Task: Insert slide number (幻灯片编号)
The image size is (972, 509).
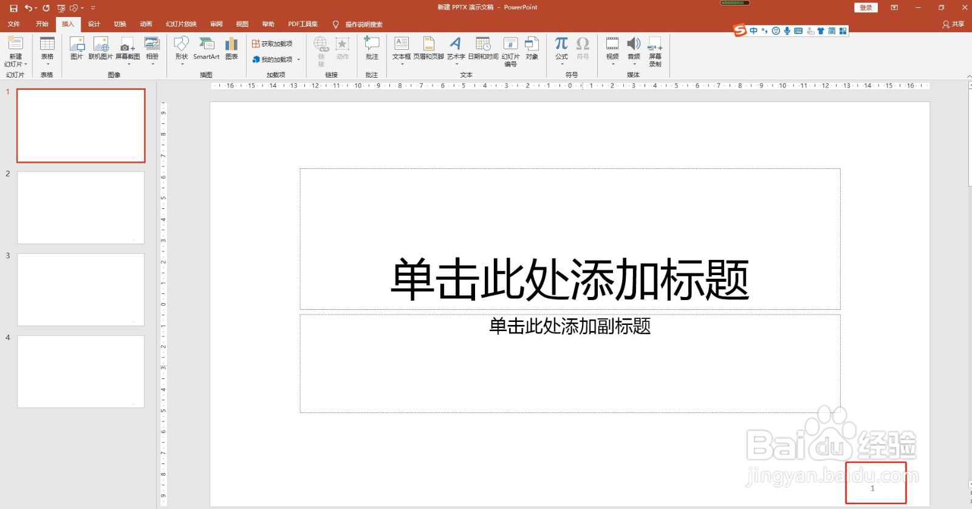Action: [x=510, y=52]
